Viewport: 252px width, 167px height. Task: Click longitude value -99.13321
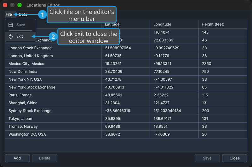(x=163, y=64)
